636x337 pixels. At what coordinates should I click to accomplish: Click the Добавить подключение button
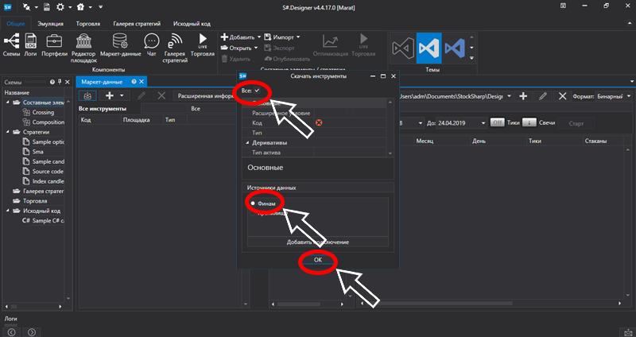(317, 242)
